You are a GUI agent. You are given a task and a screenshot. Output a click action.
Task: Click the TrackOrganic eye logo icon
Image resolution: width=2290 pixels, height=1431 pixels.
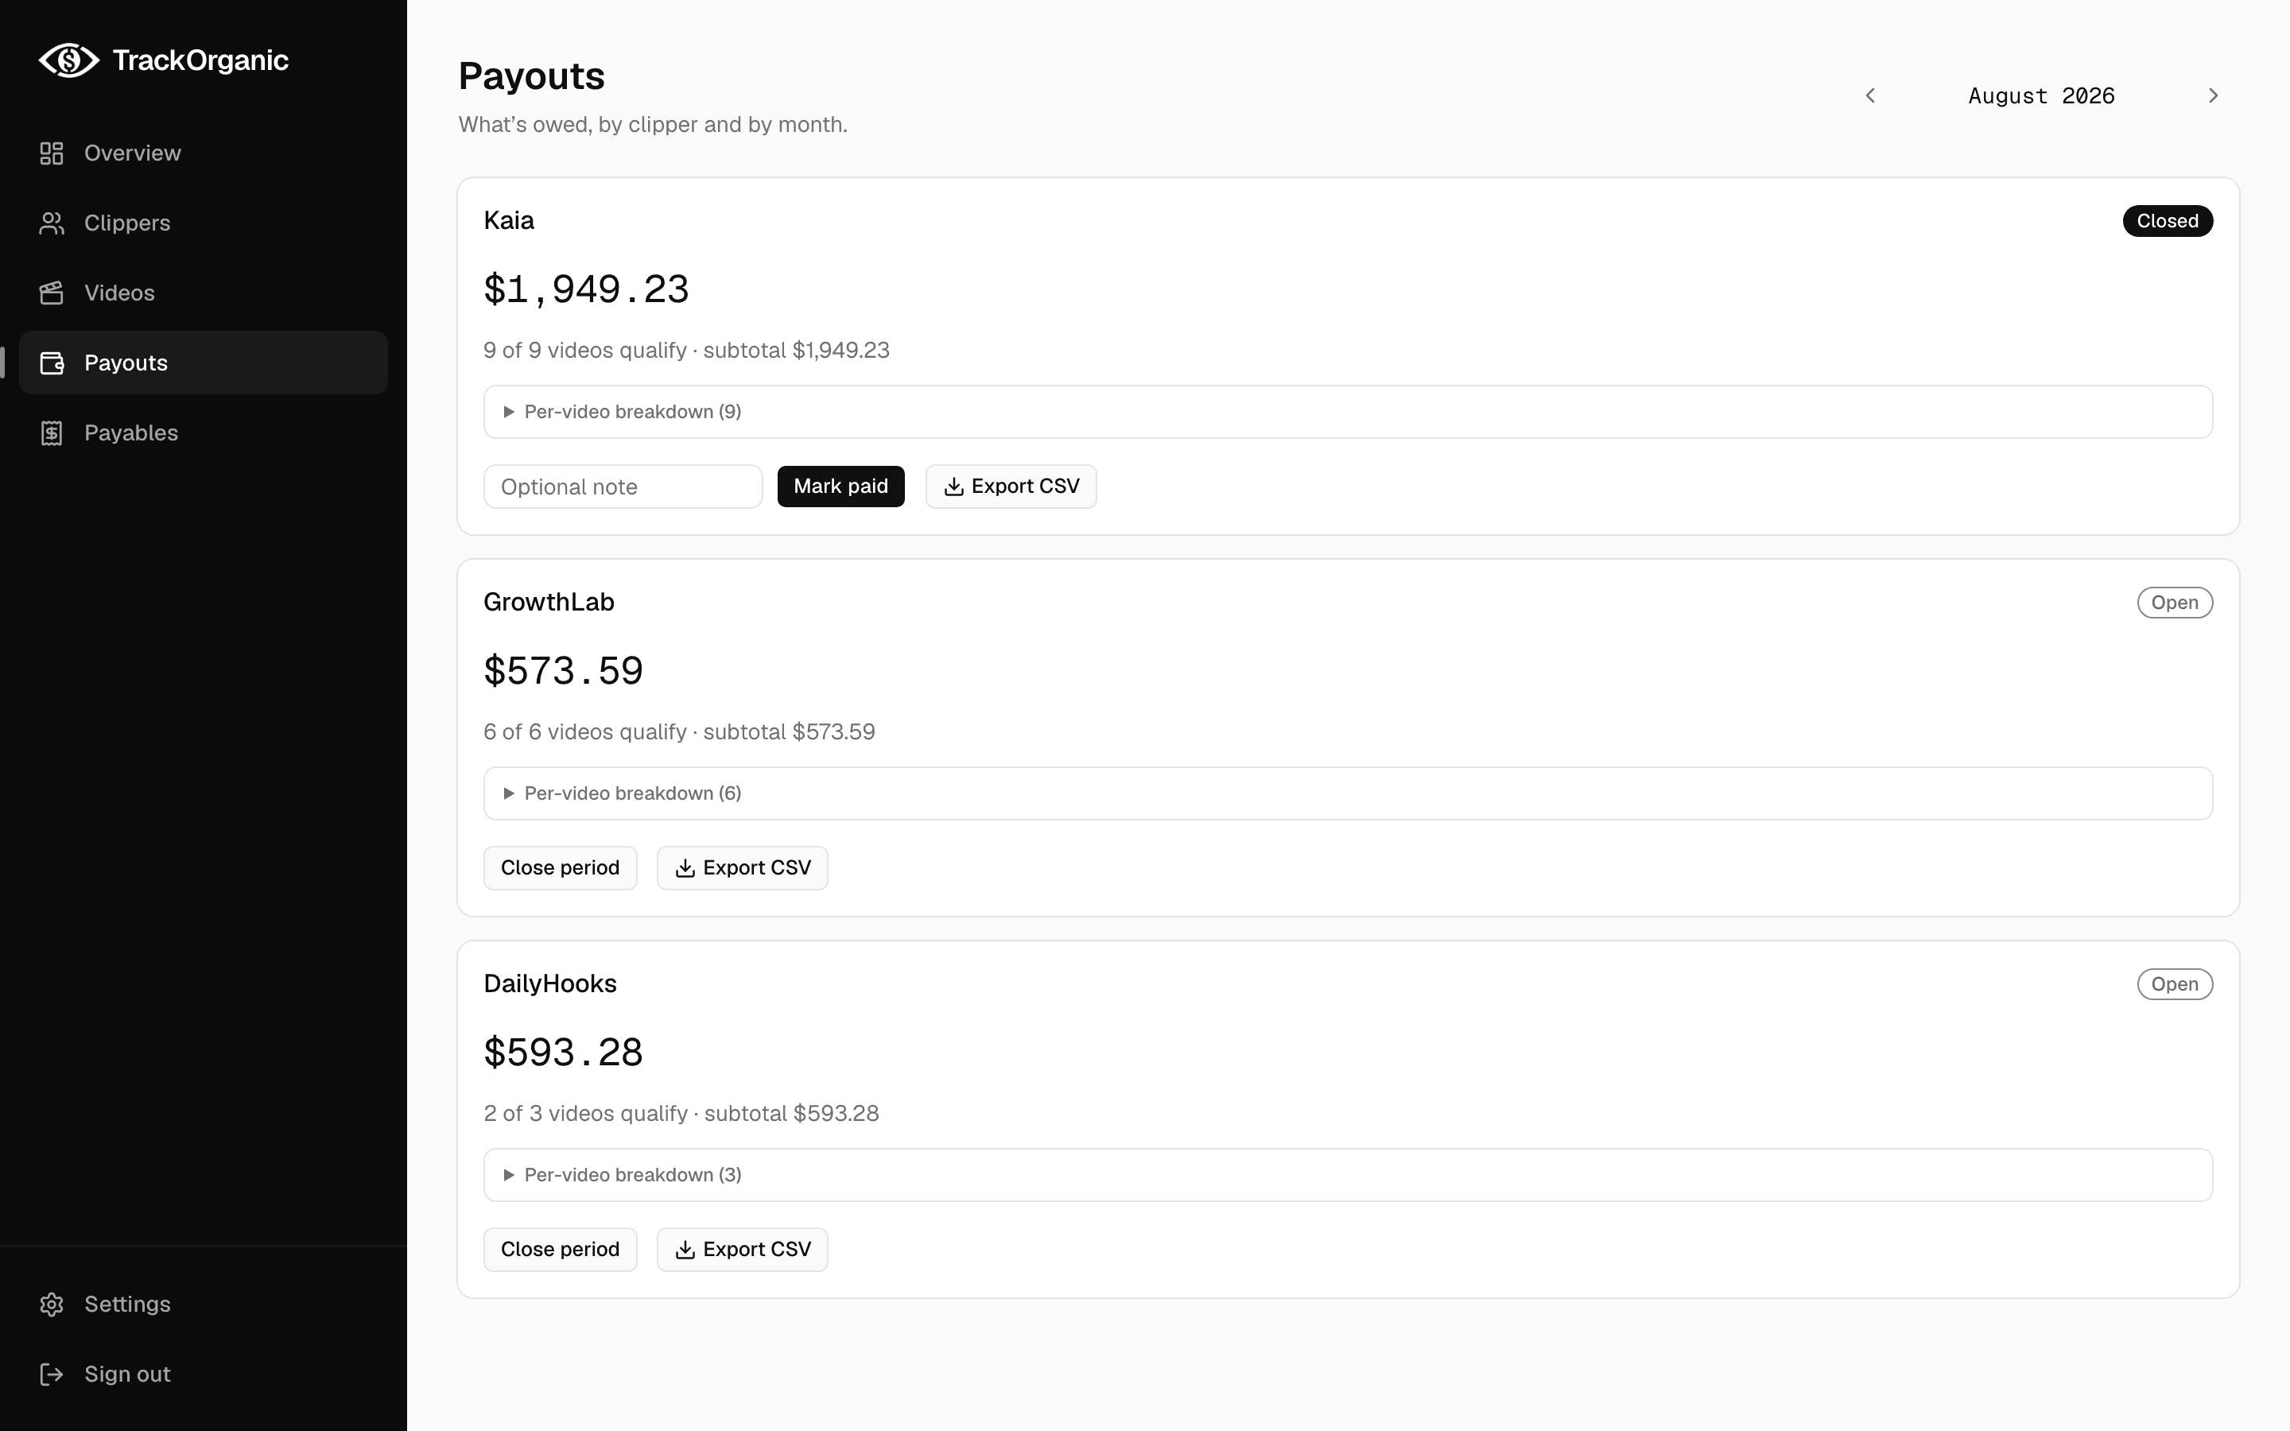[68, 60]
